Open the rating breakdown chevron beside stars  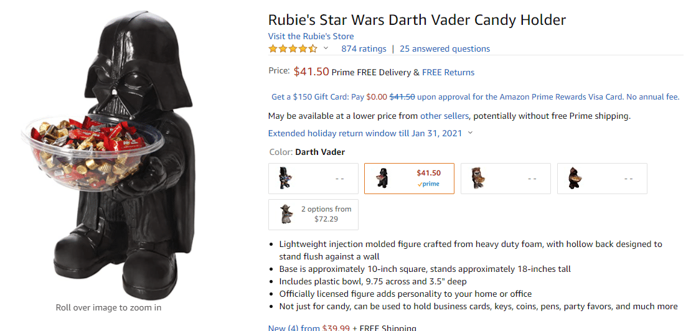pos(326,49)
